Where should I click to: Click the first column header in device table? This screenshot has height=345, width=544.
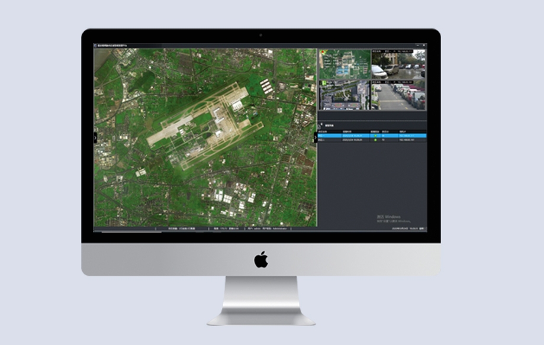[x=324, y=131]
